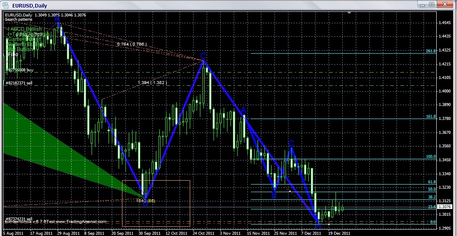457x236 pixels.
Task: Close the EURUSD,Daily chart window
Action: pos(445,4)
